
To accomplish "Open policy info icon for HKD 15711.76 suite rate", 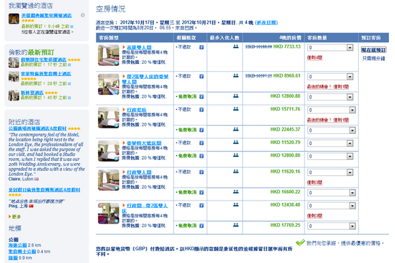I will [202, 109].
